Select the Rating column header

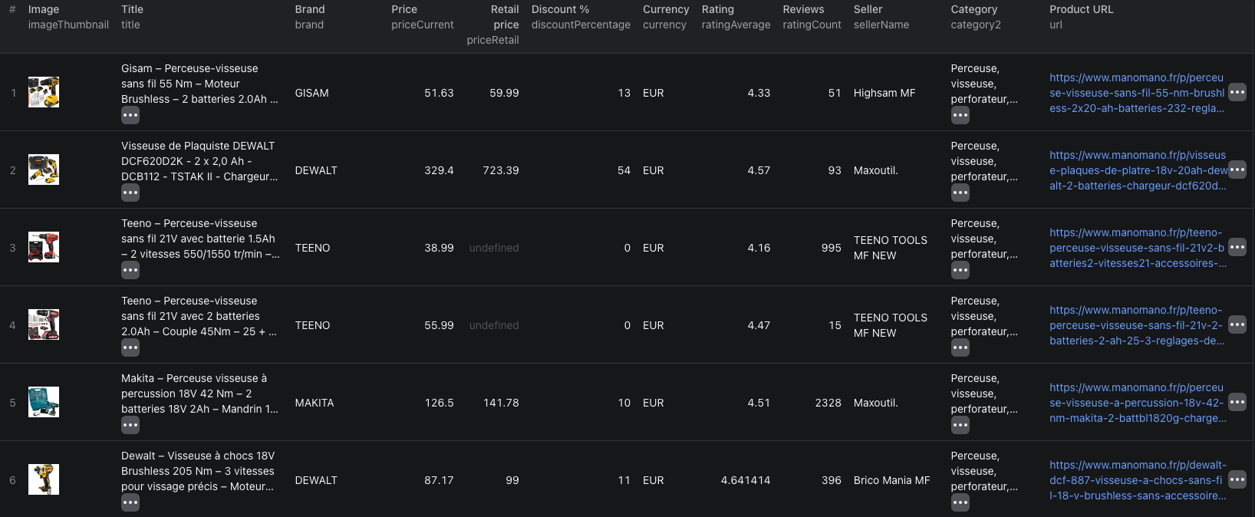(736, 17)
